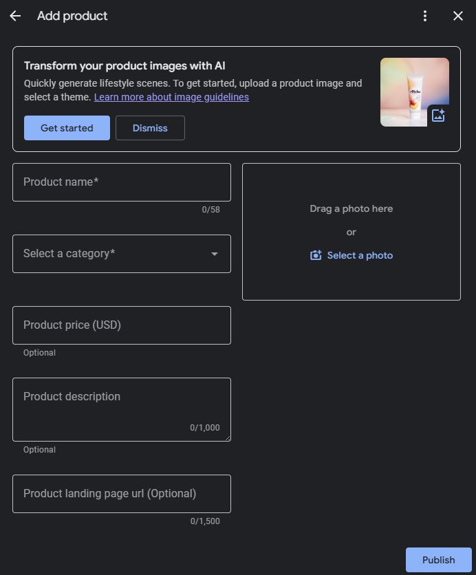
Task: Close the Add product dialog with X
Action: coord(458,16)
